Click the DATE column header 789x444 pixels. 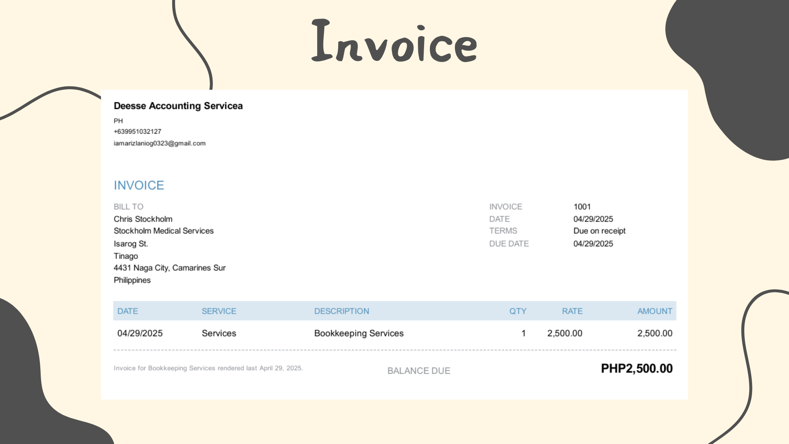(x=127, y=311)
